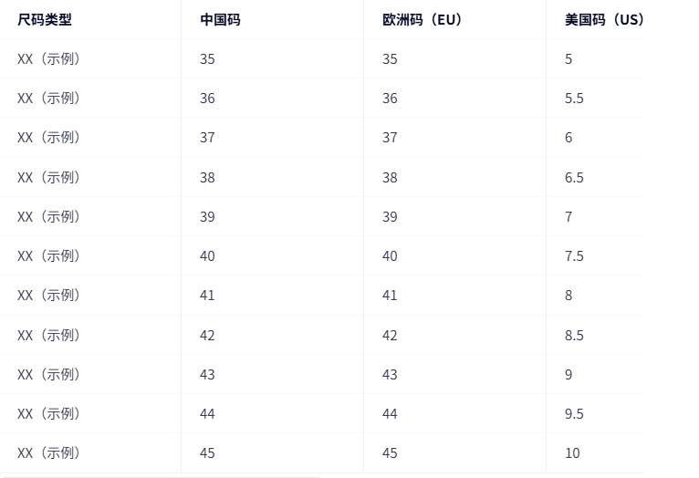Select the US size 9.5 cell
The width and height of the screenshot is (699, 478).
pos(574,414)
